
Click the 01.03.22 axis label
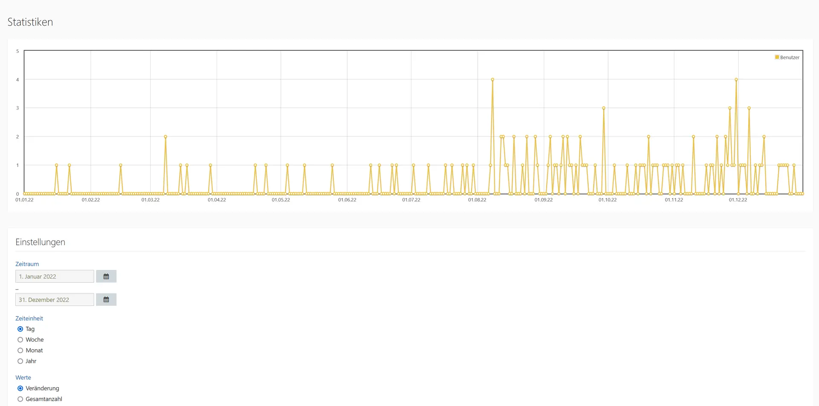[151, 200]
